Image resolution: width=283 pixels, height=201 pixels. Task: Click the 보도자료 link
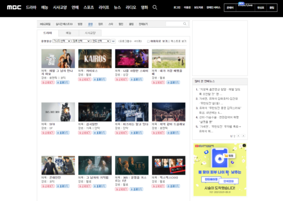[x=199, y=7]
